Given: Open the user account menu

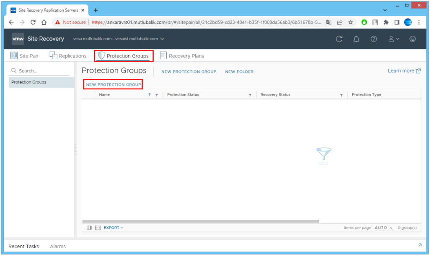Looking at the screenshot, I should point(393,39).
